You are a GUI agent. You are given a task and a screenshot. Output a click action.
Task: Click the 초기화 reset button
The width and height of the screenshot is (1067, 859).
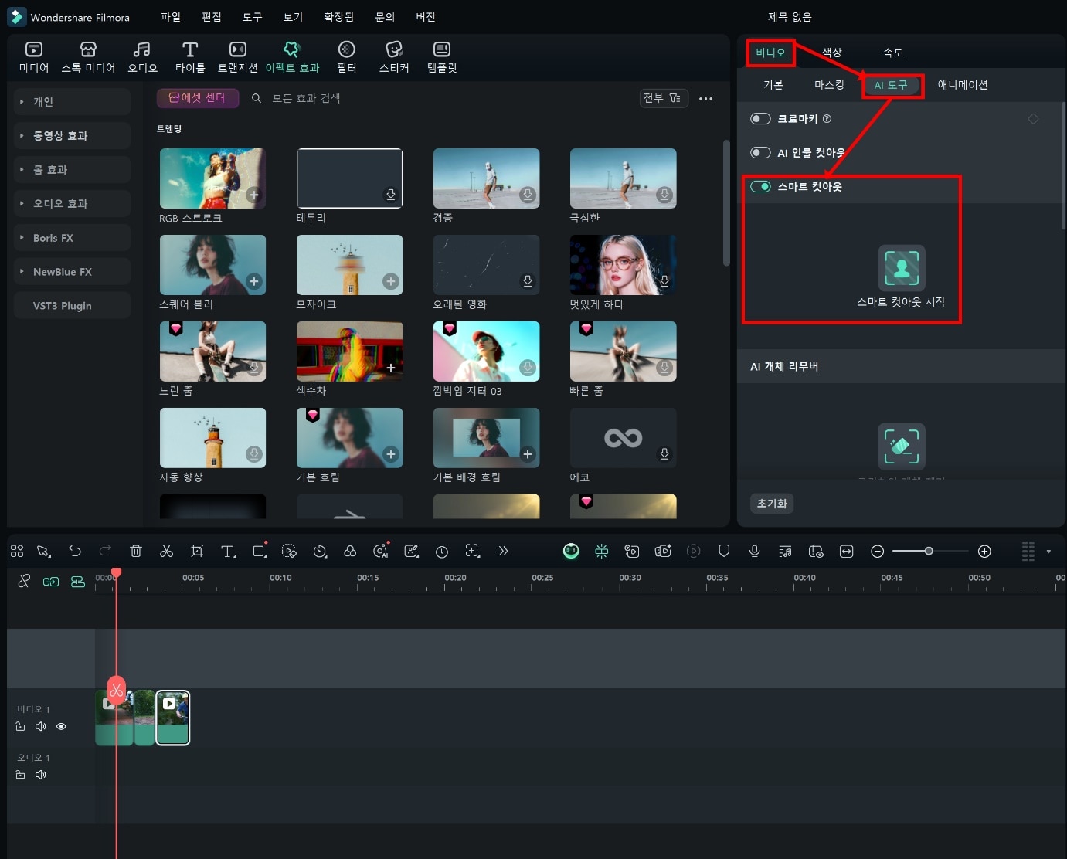coord(772,504)
